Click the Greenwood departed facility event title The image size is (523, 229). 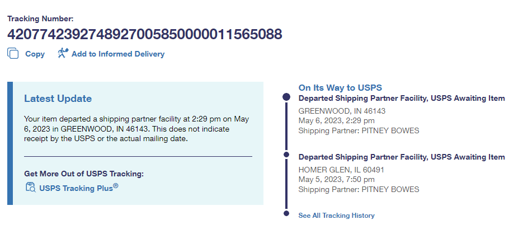(402, 99)
